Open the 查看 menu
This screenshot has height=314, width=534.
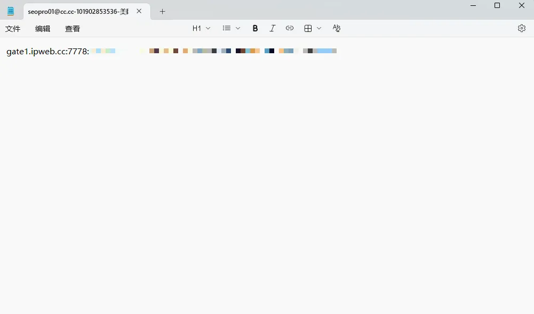click(73, 29)
